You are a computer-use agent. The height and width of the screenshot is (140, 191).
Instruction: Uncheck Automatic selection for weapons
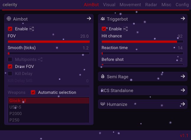point(33,92)
